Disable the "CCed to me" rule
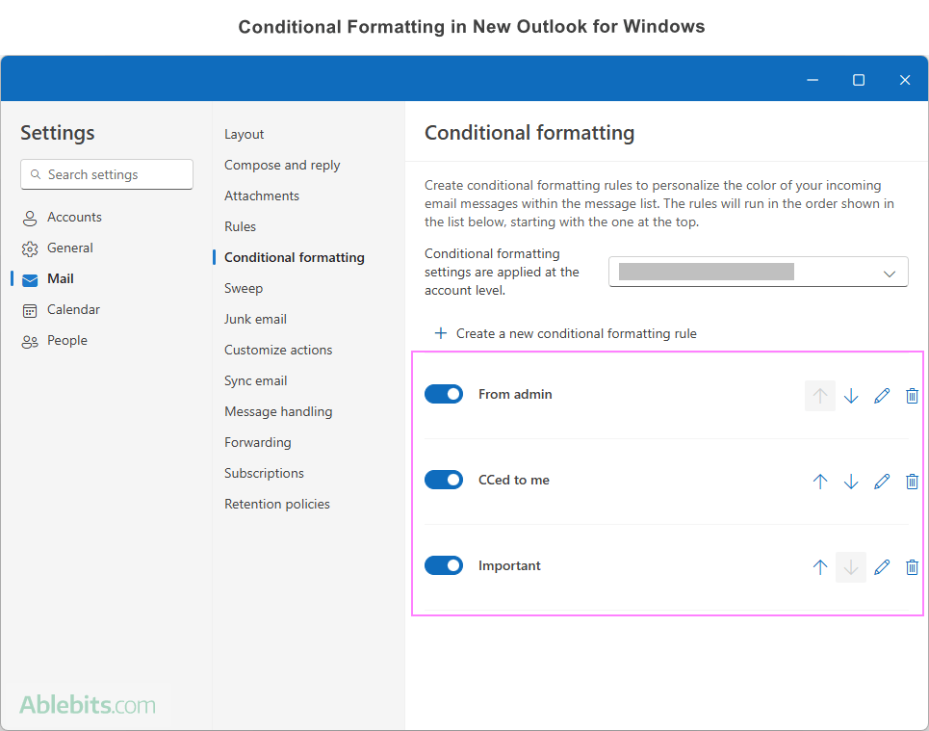This screenshot has width=929, height=731. point(444,479)
